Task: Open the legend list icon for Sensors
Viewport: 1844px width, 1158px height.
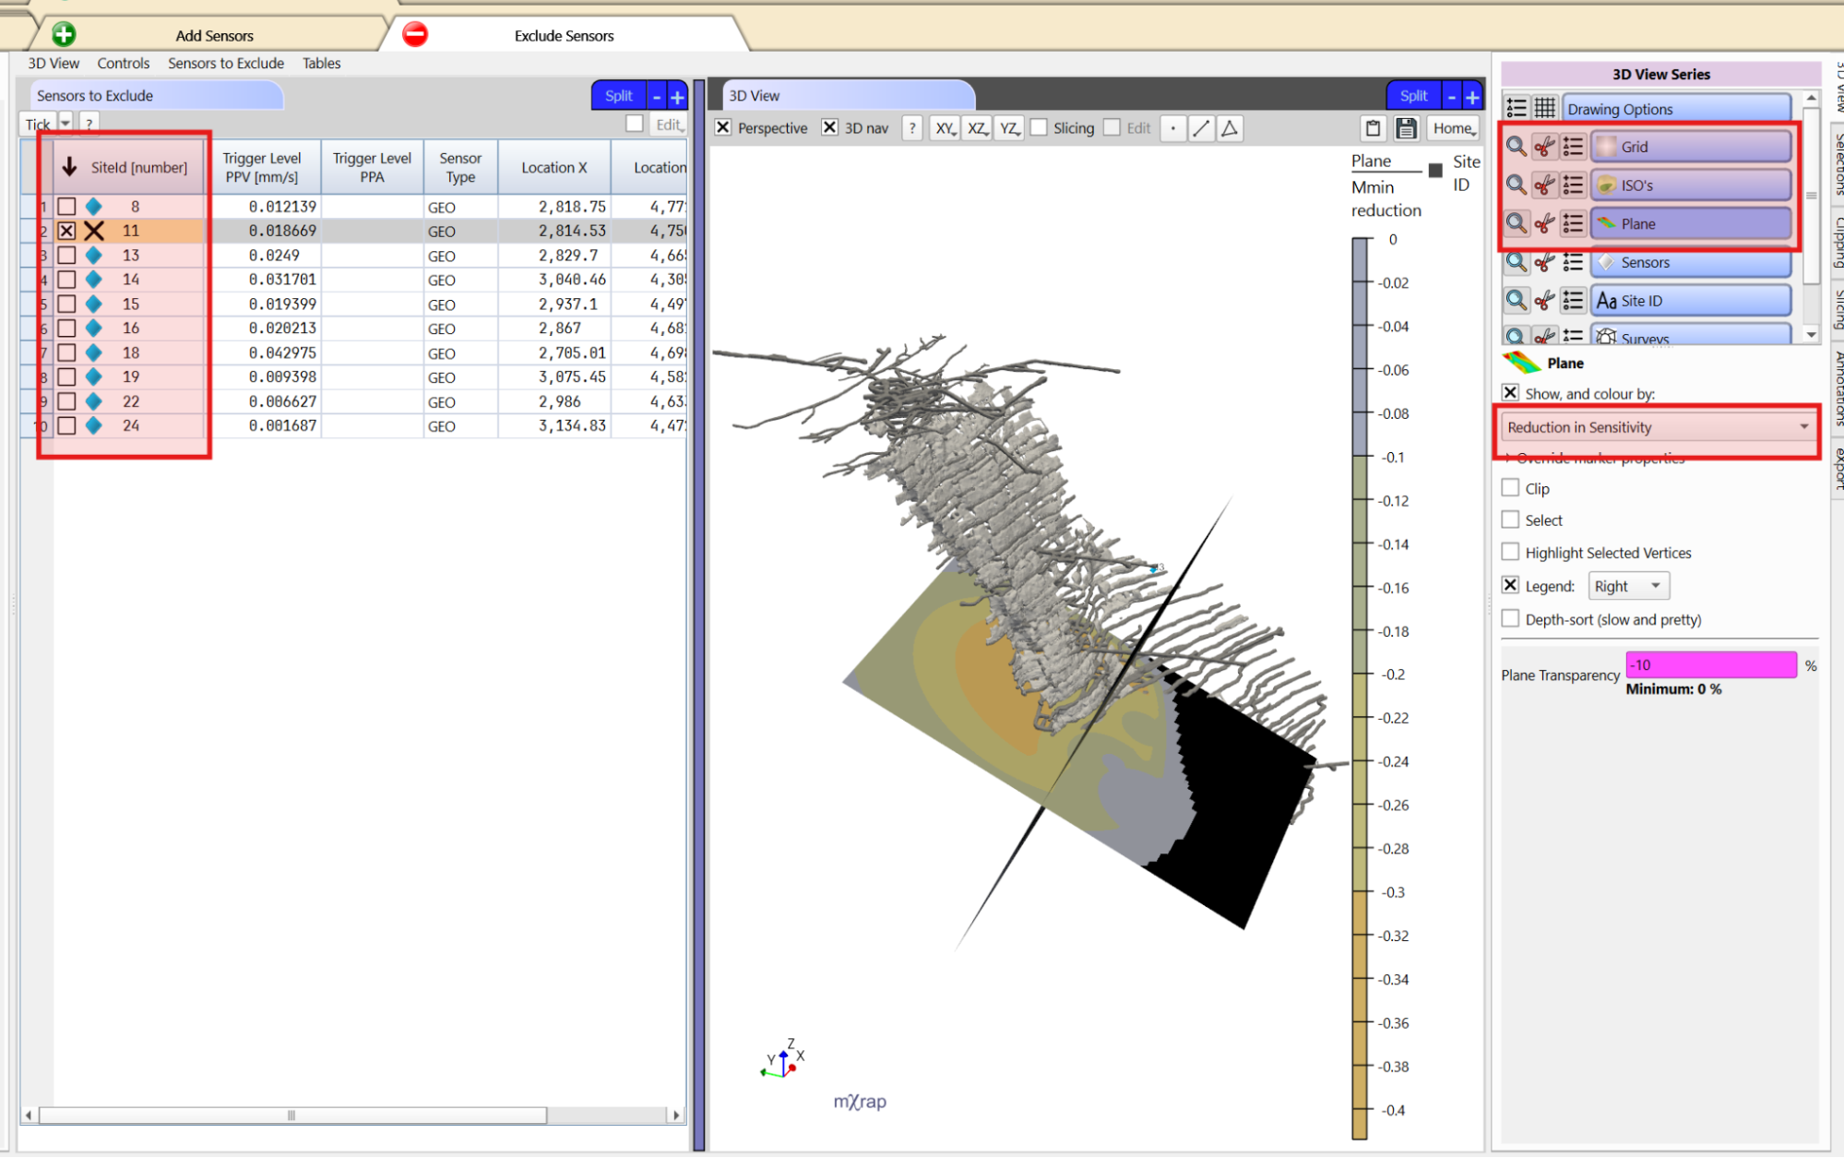Action: coord(1573,263)
